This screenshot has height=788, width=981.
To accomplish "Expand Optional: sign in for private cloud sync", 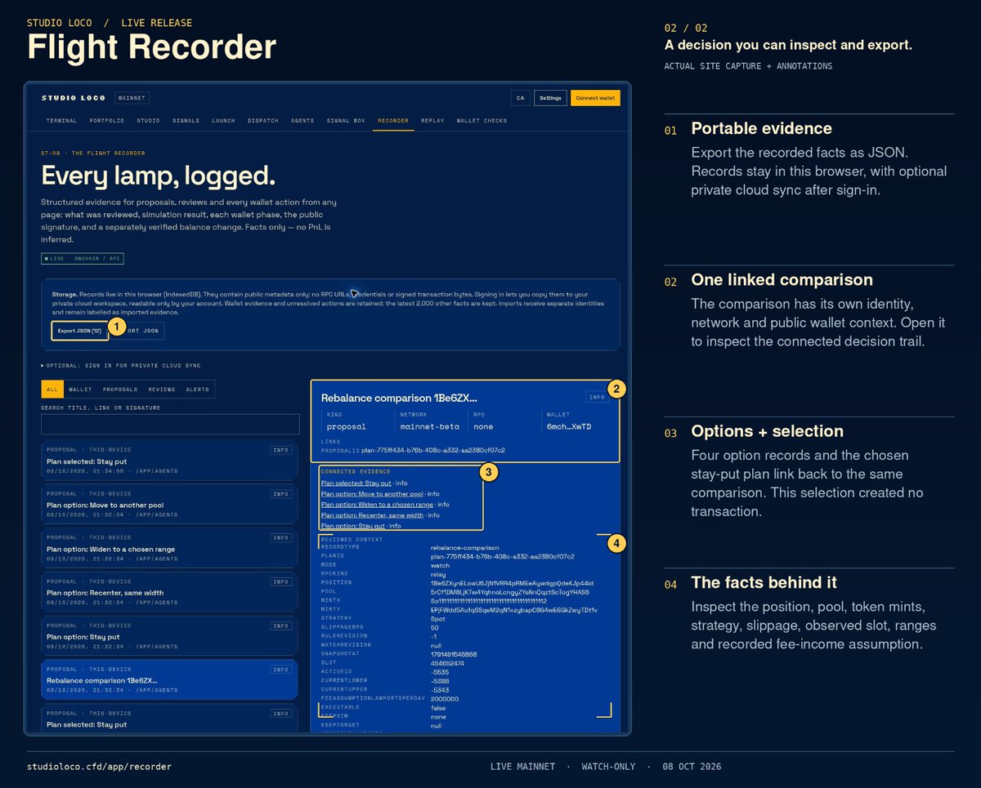I will pyautogui.click(x=121, y=366).
